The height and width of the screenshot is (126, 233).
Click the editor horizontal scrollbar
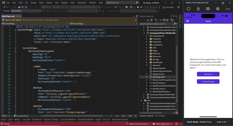point(72,116)
